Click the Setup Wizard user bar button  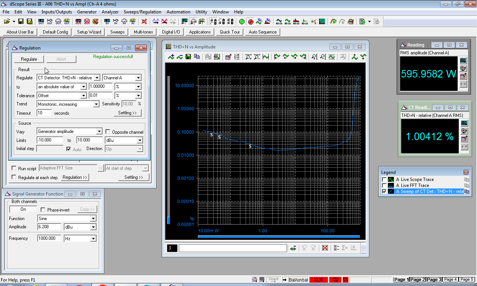(89, 32)
